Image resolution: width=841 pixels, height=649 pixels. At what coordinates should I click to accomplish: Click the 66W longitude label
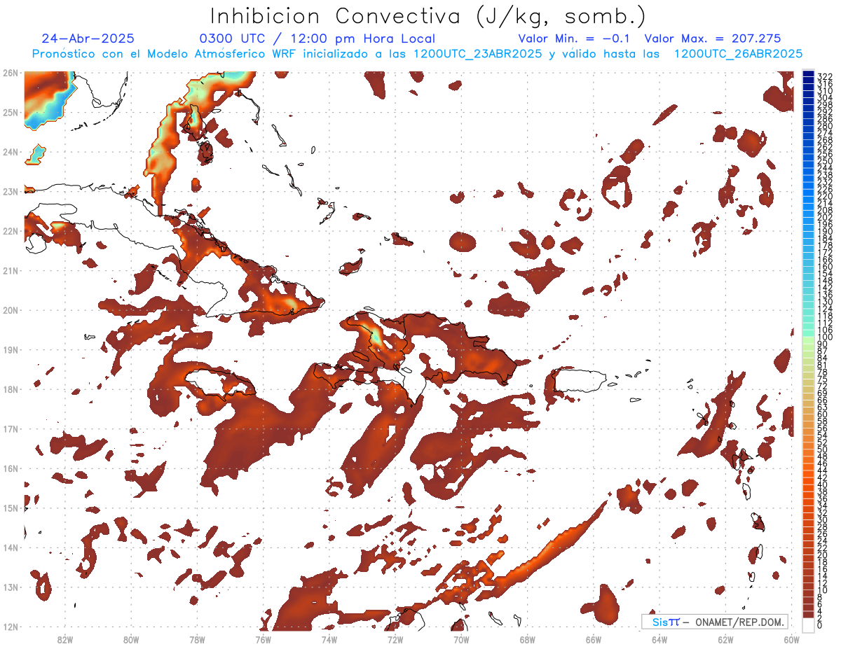coord(594,639)
